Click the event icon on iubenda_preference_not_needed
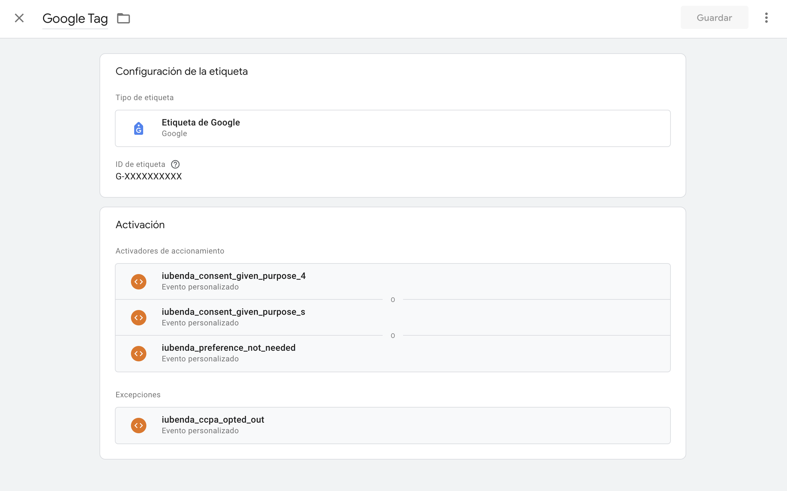787x491 pixels. (x=139, y=353)
